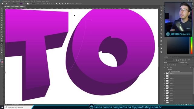194x109 pixels.
Task: Open path alignment options
Action: (x=59, y=4)
